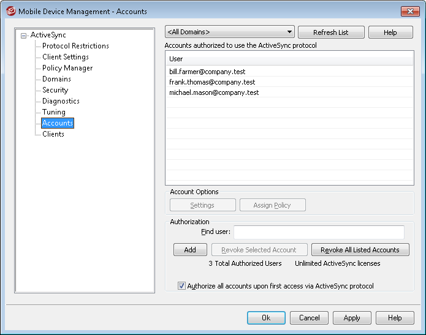
Task: Select bill.farmer@company.test in the user list
Action: pos(207,72)
